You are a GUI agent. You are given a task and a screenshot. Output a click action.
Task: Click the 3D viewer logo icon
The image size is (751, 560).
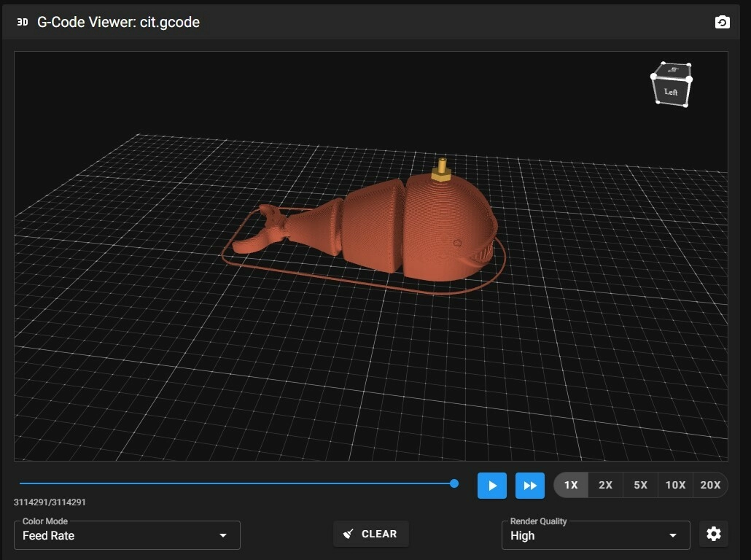click(x=22, y=22)
